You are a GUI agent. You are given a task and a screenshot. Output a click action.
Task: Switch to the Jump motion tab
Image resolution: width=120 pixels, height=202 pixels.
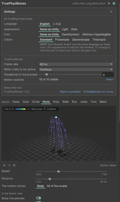point(84,102)
